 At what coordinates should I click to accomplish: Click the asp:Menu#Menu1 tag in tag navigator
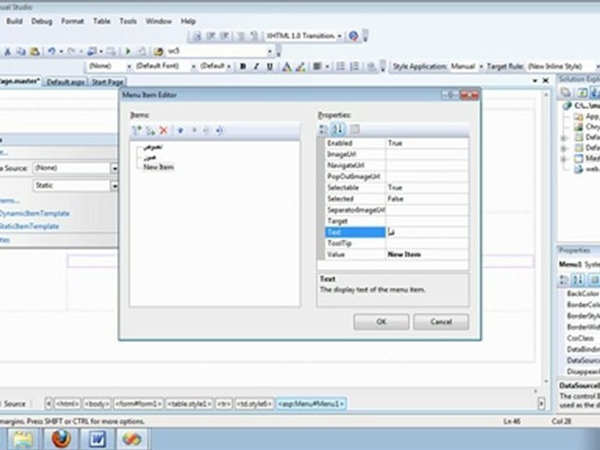pos(311,404)
